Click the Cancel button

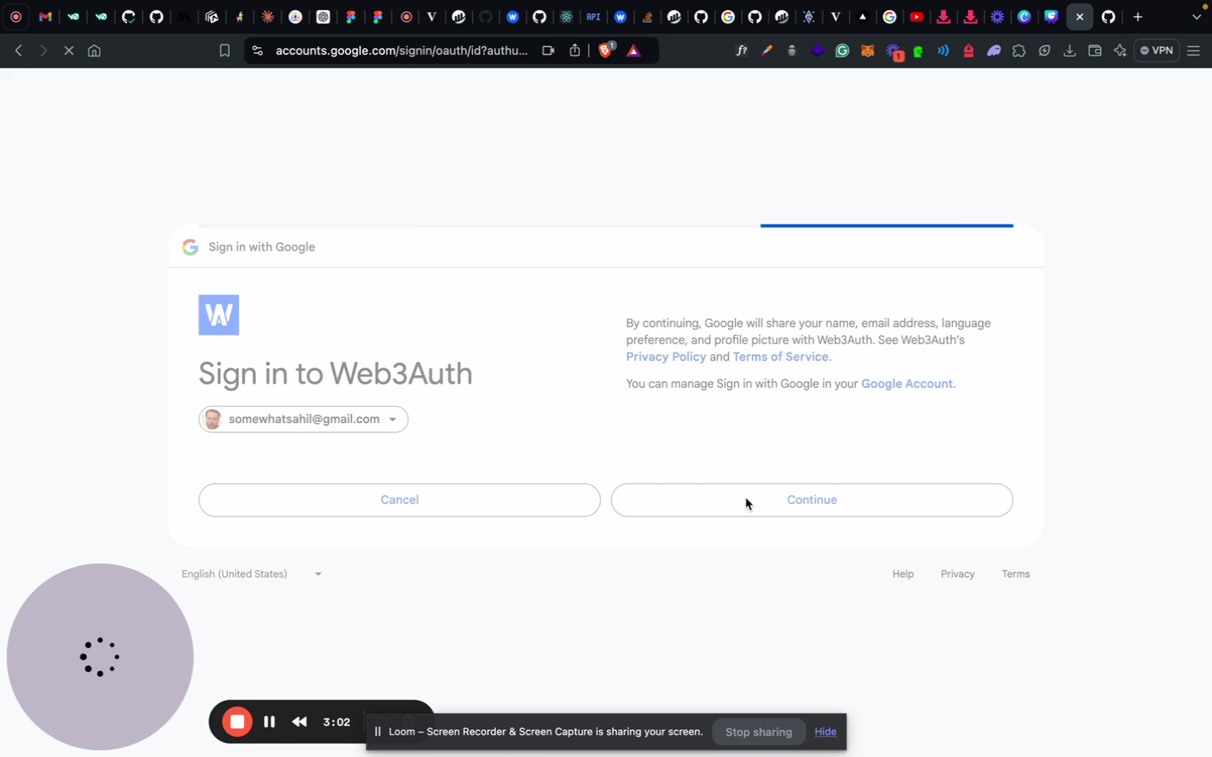[x=400, y=500]
